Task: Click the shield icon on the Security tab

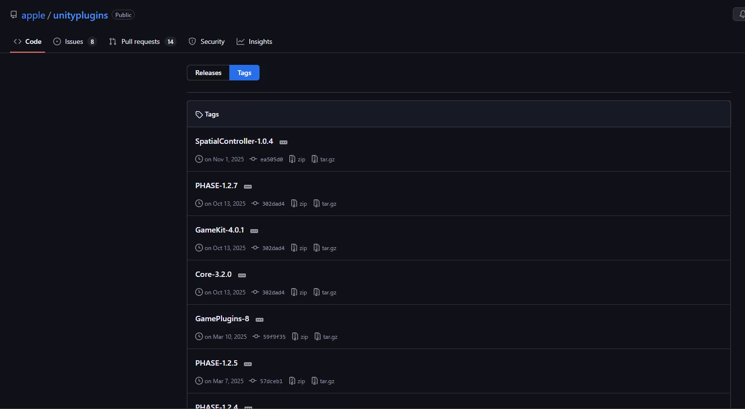Action: 192,41
